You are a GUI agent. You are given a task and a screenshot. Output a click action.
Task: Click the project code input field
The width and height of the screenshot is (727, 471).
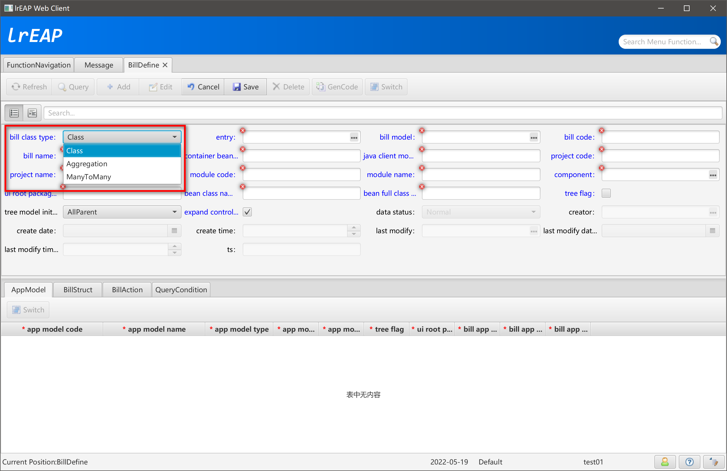pyautogui.click(x=660, y=156)
